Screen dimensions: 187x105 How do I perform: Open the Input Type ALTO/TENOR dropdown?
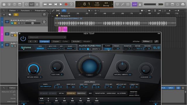click(x=53, y=48)
